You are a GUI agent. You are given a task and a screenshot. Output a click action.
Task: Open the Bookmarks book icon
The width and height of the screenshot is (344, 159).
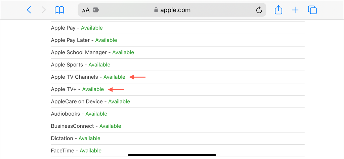point(59,10)
